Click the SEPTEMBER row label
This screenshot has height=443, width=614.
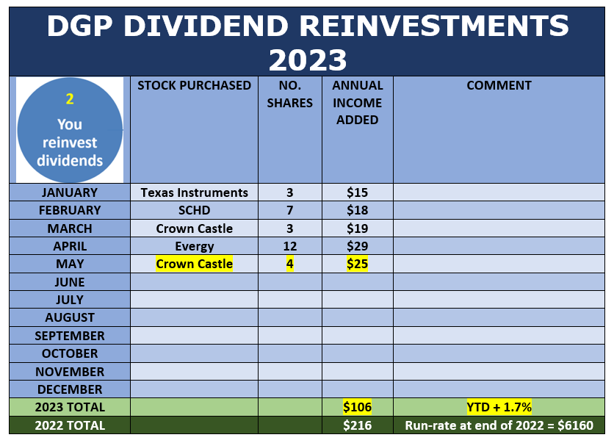click(x=70, y=336)
